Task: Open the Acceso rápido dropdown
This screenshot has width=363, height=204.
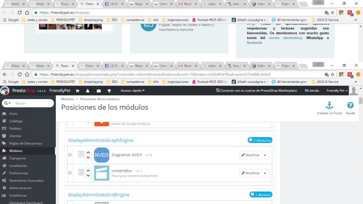Action: (x=132, y=90)
